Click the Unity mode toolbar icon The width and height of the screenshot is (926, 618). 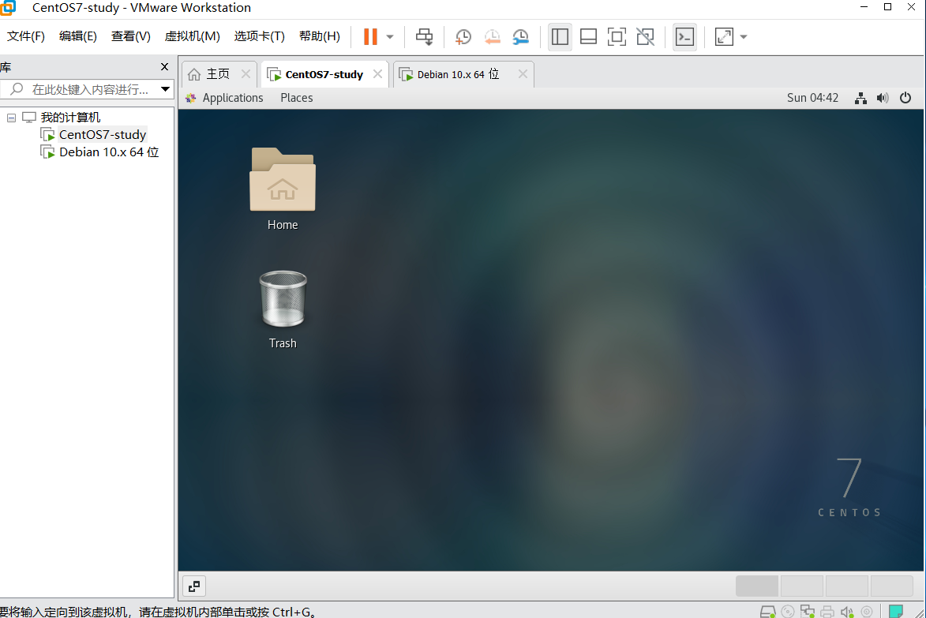point(645,37)
